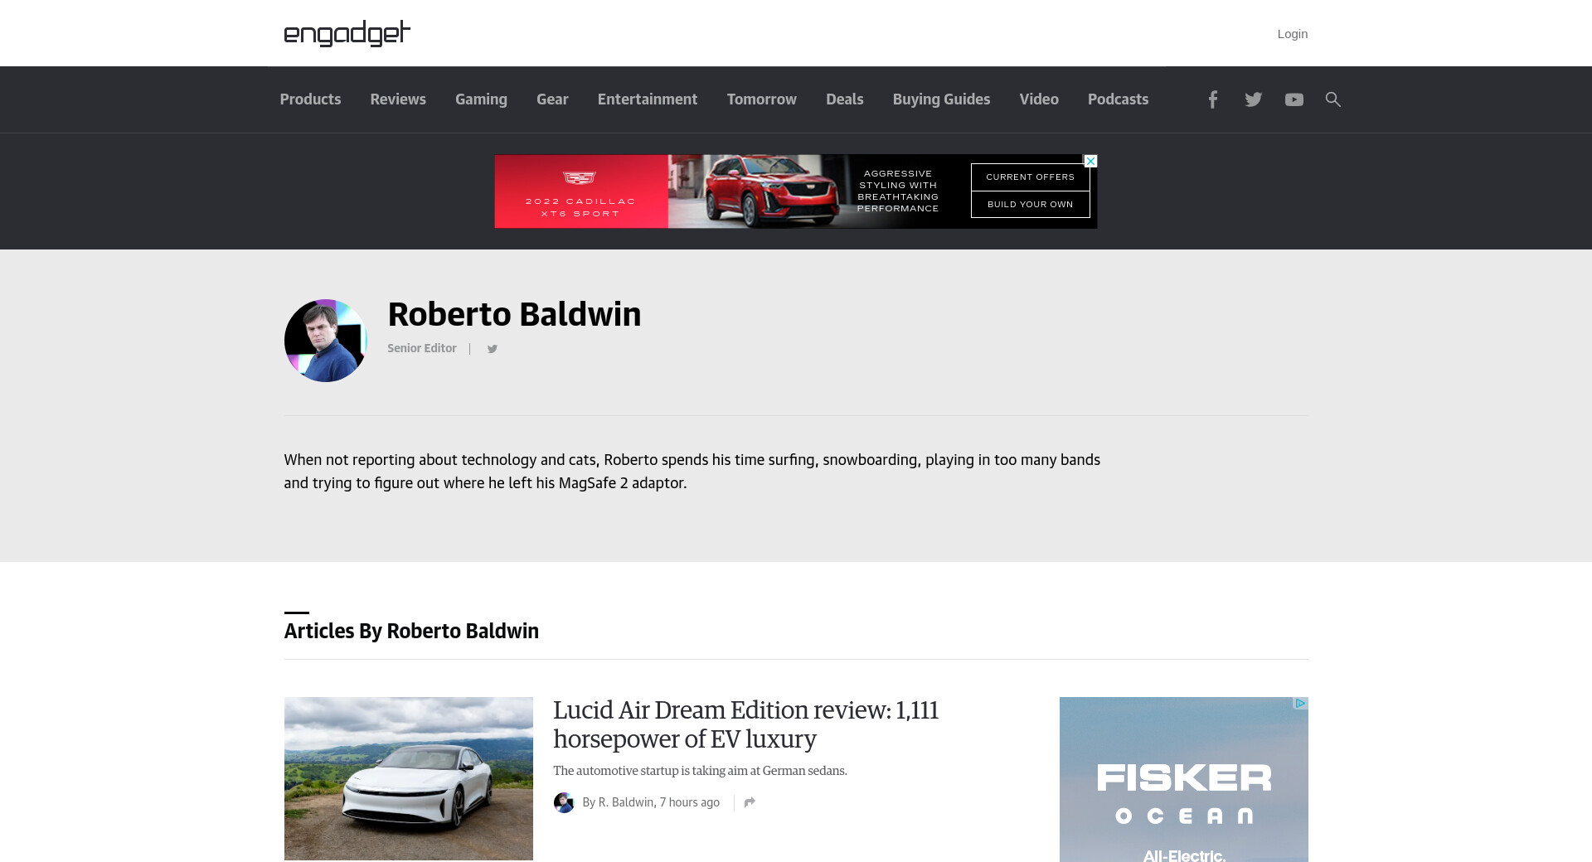This screenshot has width=1592, height=862.
Task: Click the Roberto Baldwin name heading
Action: click(x=514, y=315)
